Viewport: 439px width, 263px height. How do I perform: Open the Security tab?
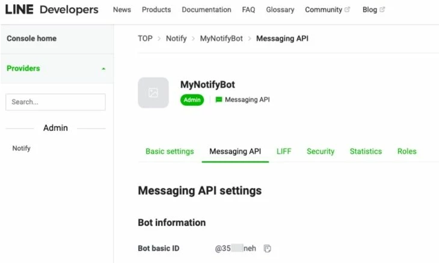point(321,151)
